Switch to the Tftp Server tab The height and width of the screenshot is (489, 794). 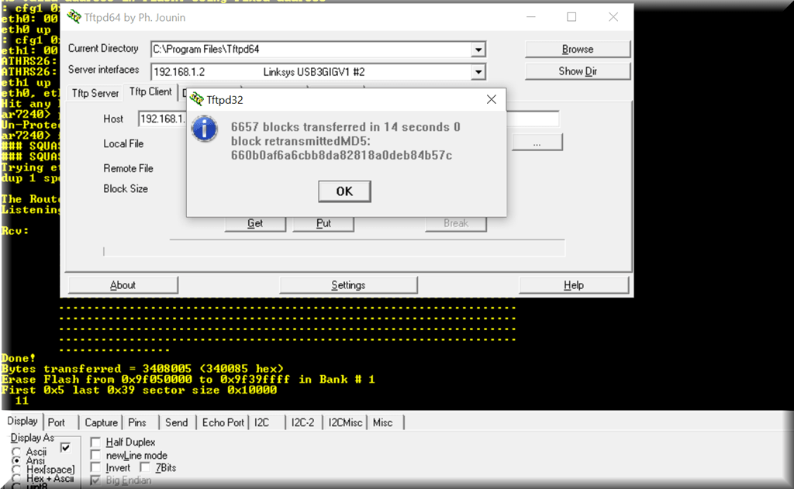click(95, 93)
